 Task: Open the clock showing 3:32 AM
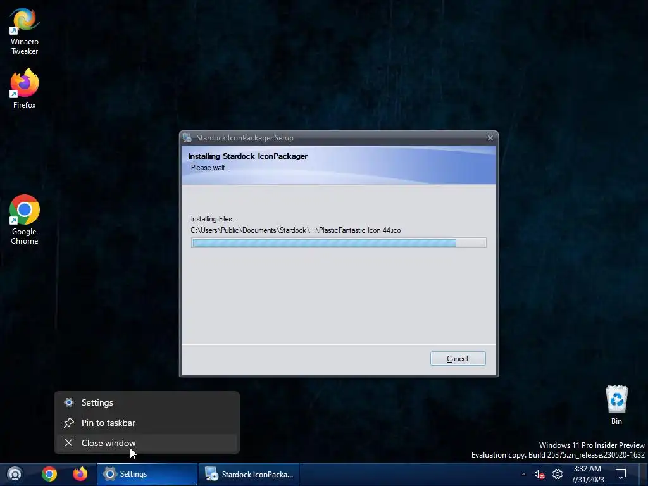click(587, 474)
